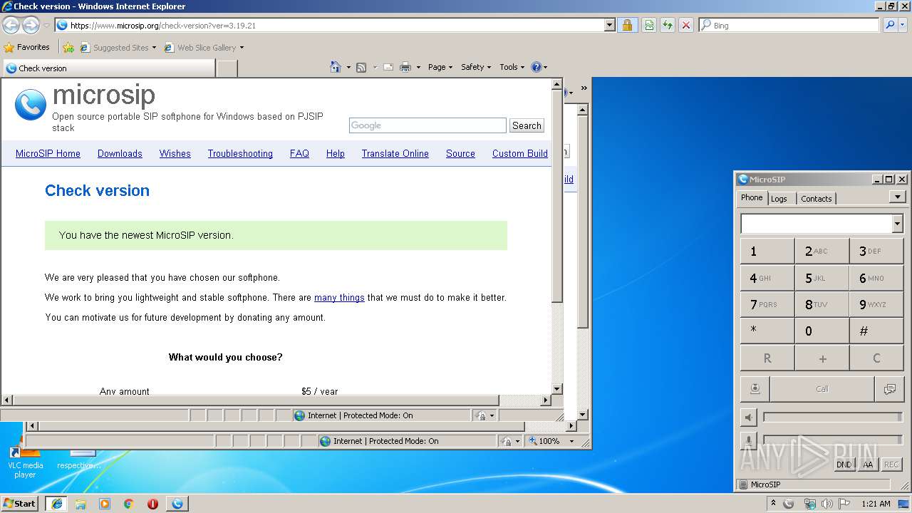
Task: Open Chrome from the taskbar
Action: [129, 504]
